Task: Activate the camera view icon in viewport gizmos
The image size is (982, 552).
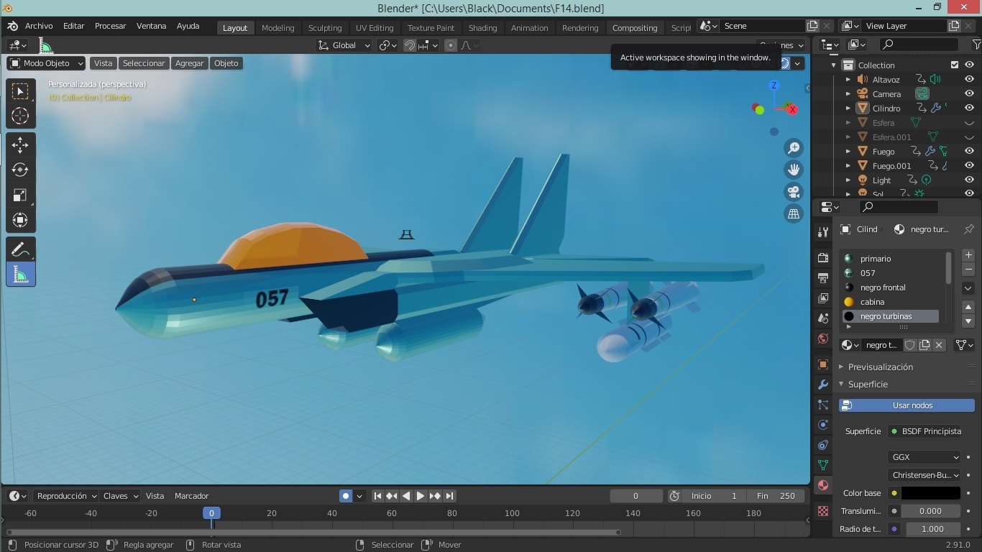Action: click(793, 191)
